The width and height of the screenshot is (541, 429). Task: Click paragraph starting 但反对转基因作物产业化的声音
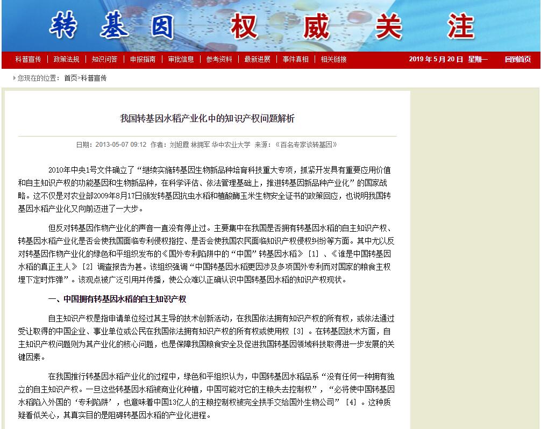pyautogui.click(x=206, y=254)
